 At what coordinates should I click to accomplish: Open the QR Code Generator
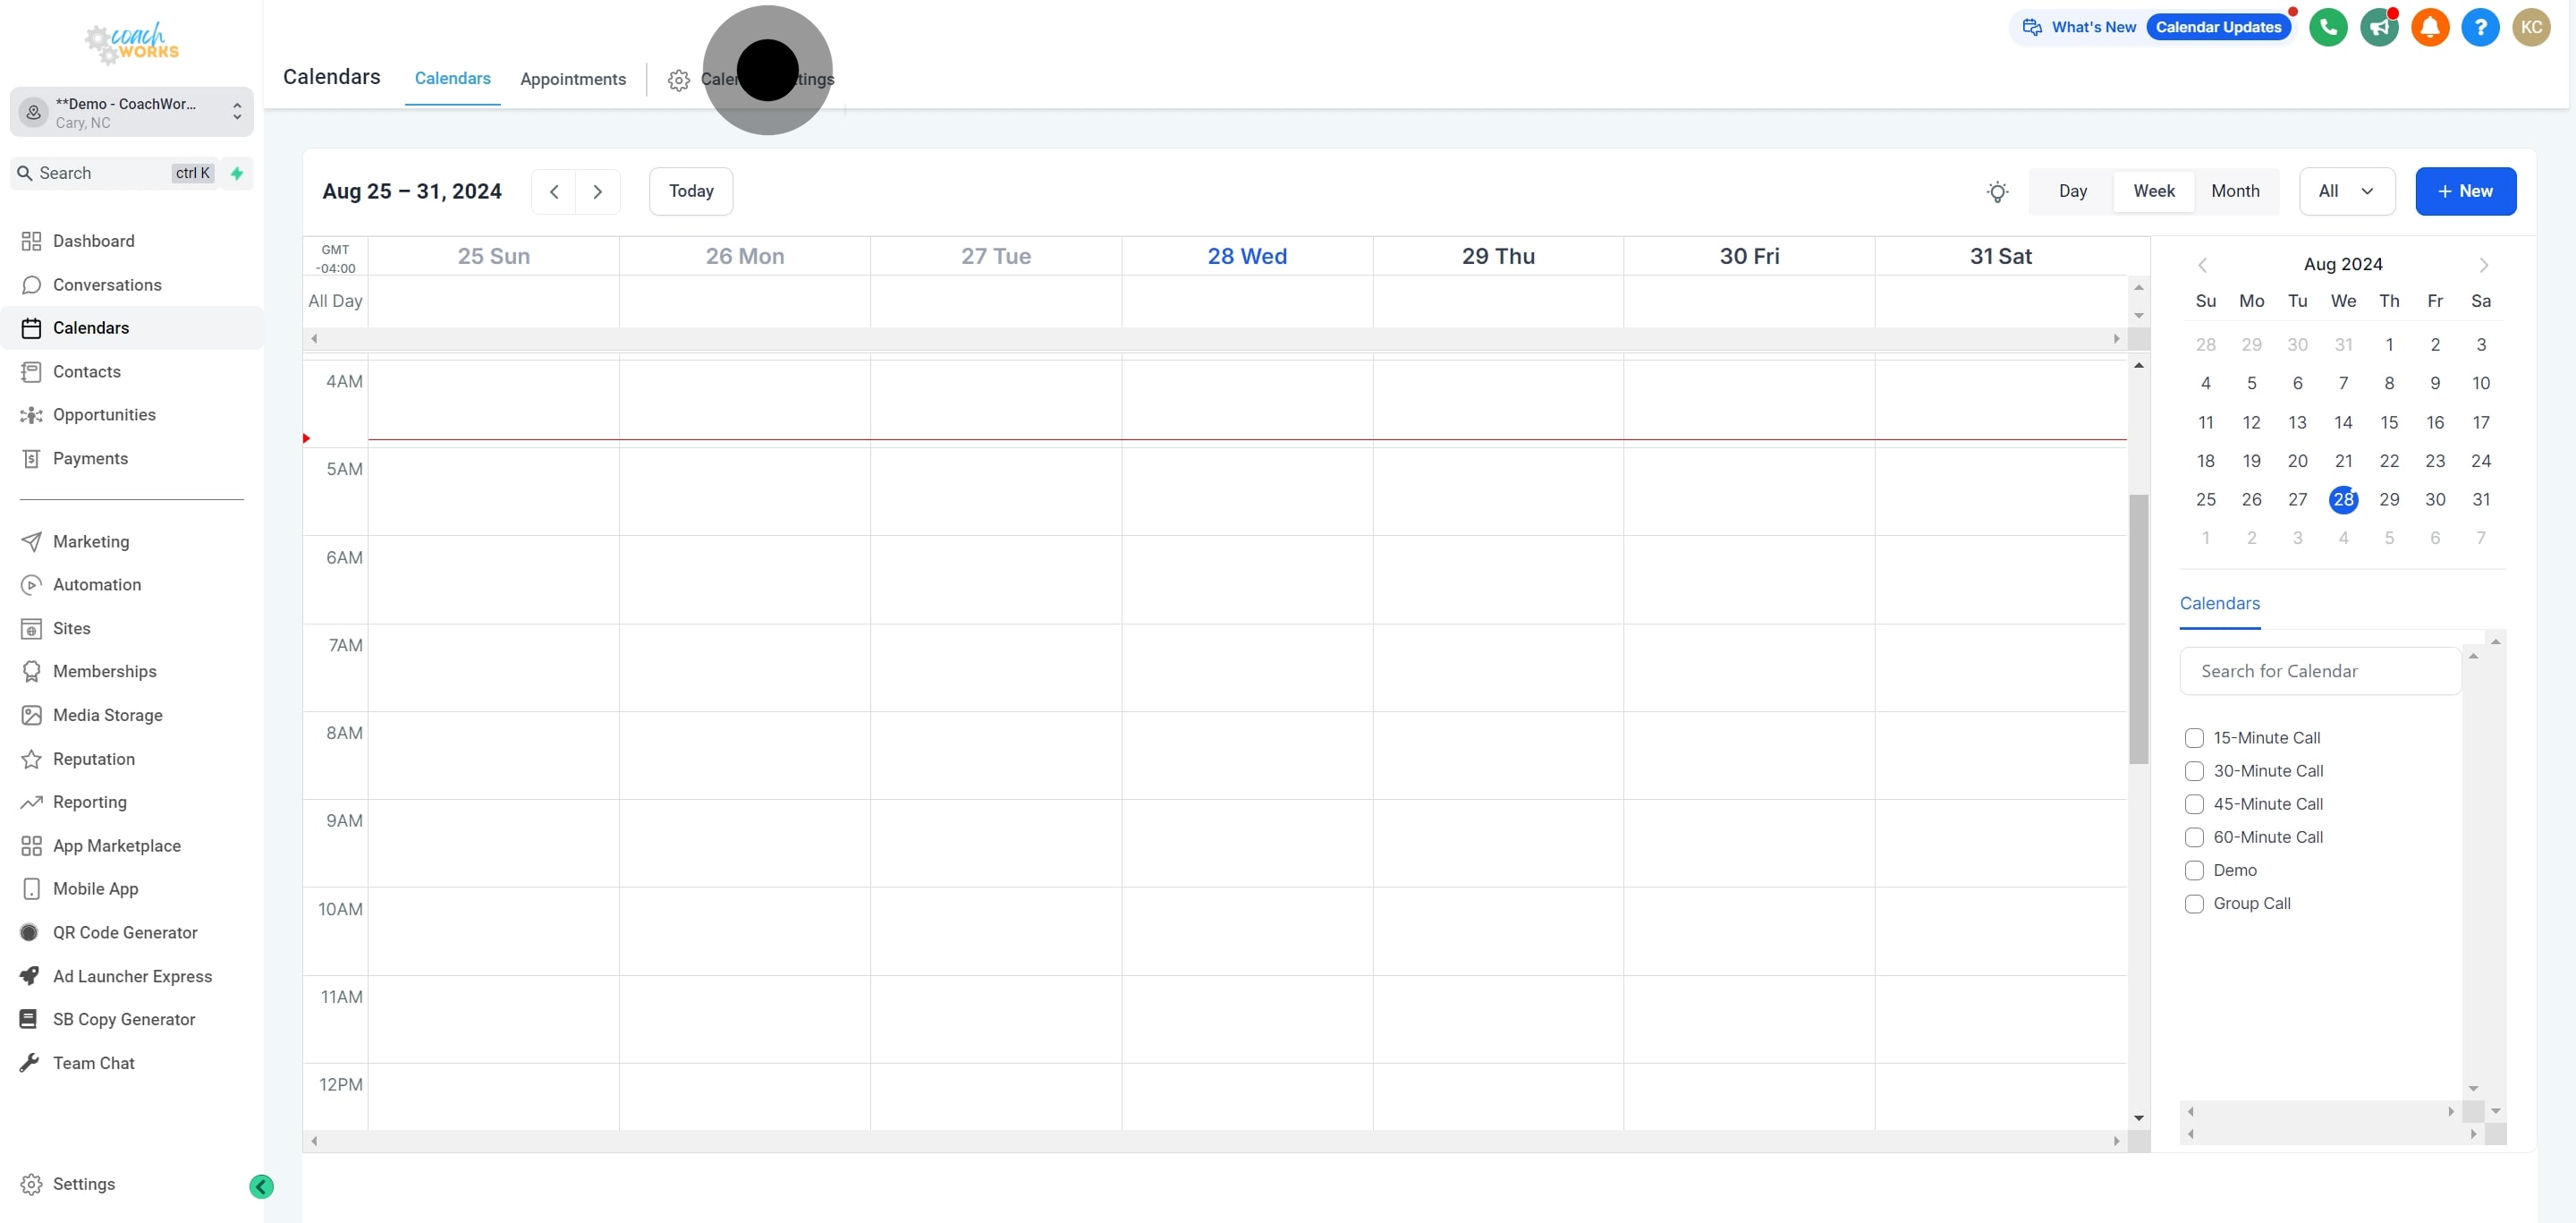tap(125, 932)
